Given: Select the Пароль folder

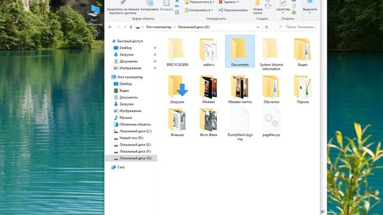Looking at the screenshot, I should click(x=303, y=90).
